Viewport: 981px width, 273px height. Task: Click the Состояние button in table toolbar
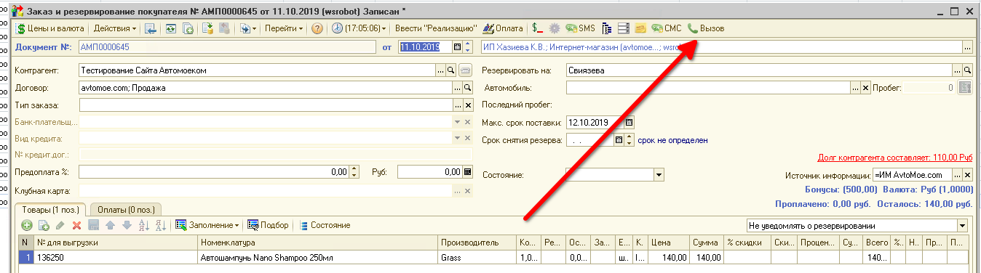click(325, 226)
